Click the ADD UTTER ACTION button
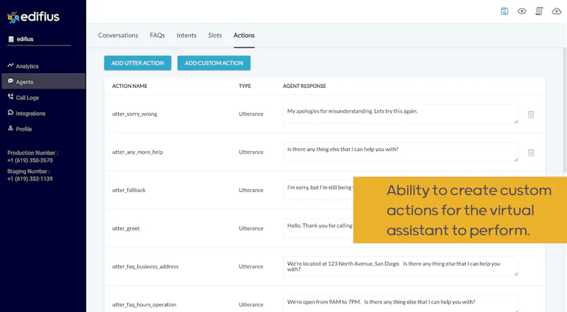Viewport: 567px width, 312px height. click(138, 63)
